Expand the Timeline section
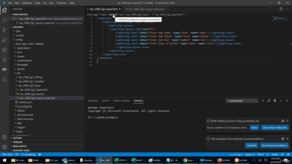292x164 pixels. 17,142
